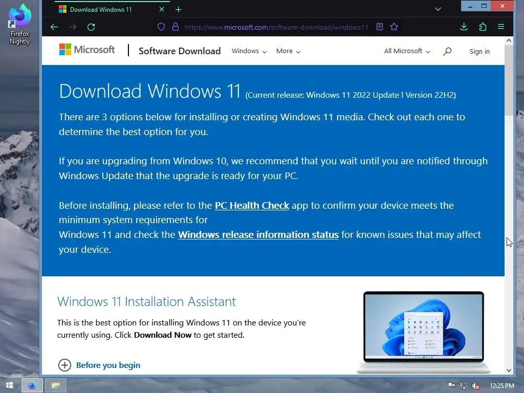This screenshot has height=393, width=524.
Task: Click the URL address bar
Action: click(276, 27)
